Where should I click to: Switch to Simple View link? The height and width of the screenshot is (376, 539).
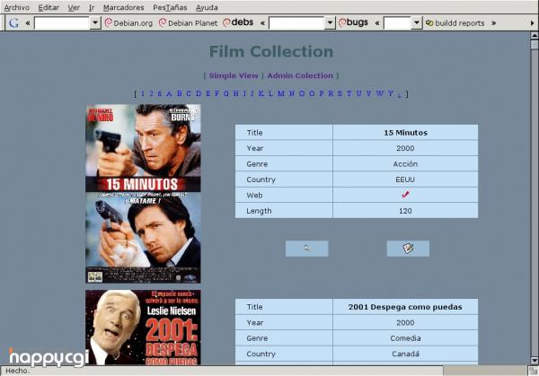point(234,76)
